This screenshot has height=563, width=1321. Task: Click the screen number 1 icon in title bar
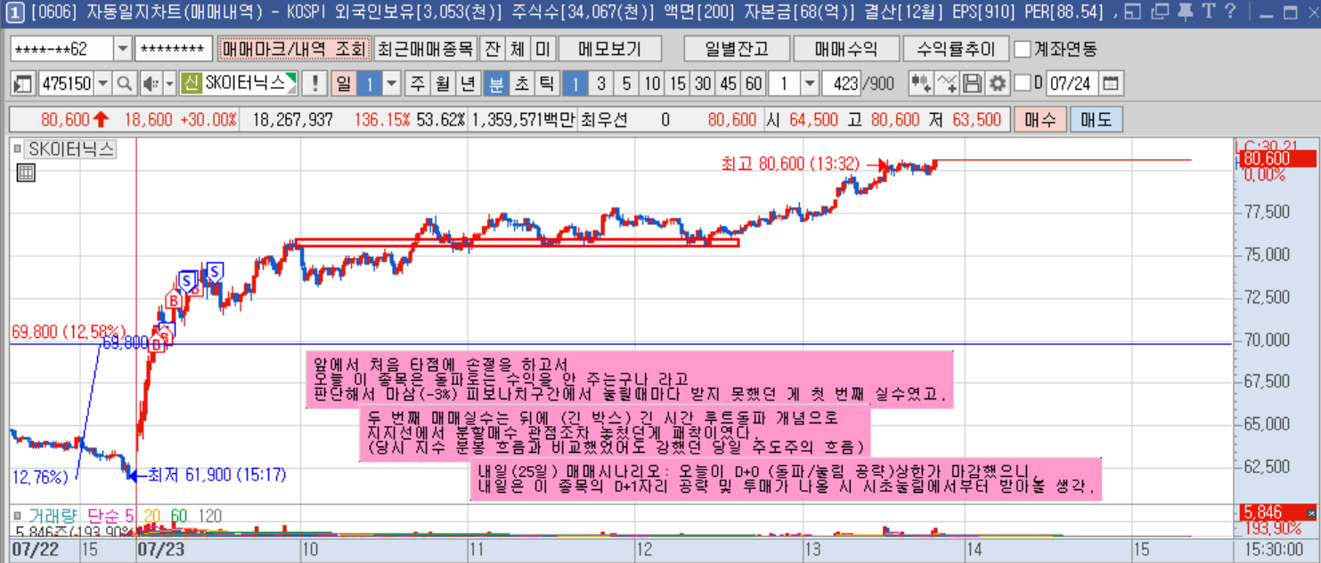pyautogui.click(x=15, y=12)
